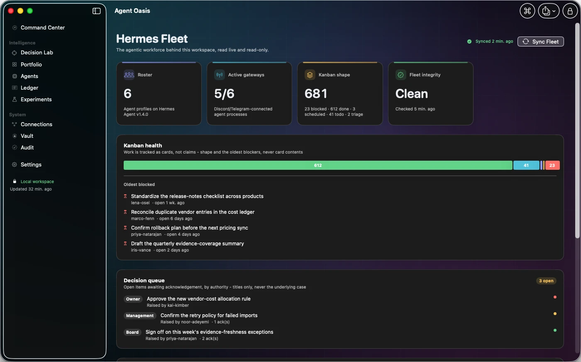Click the Connections icon
Image resolution: width=581 pixels, height=362 pixels.
(x=15, y=124)
